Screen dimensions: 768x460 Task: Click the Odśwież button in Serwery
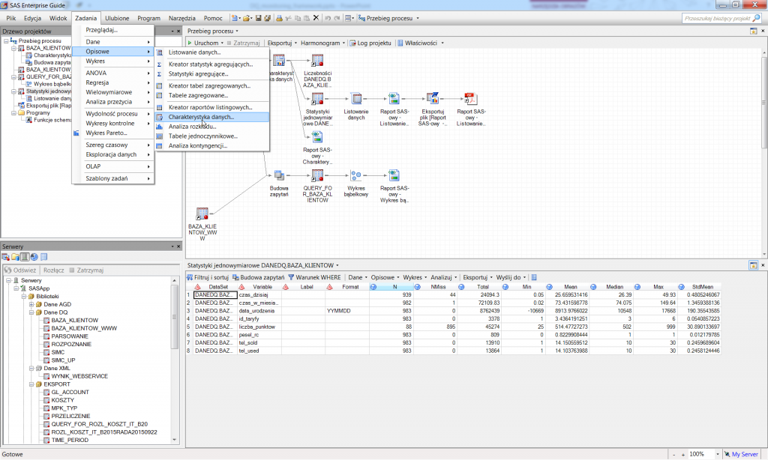coord(20,270)
